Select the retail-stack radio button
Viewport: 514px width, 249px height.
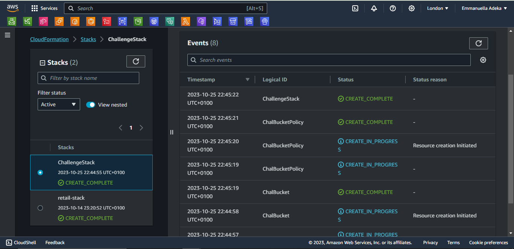coord(40,208)
